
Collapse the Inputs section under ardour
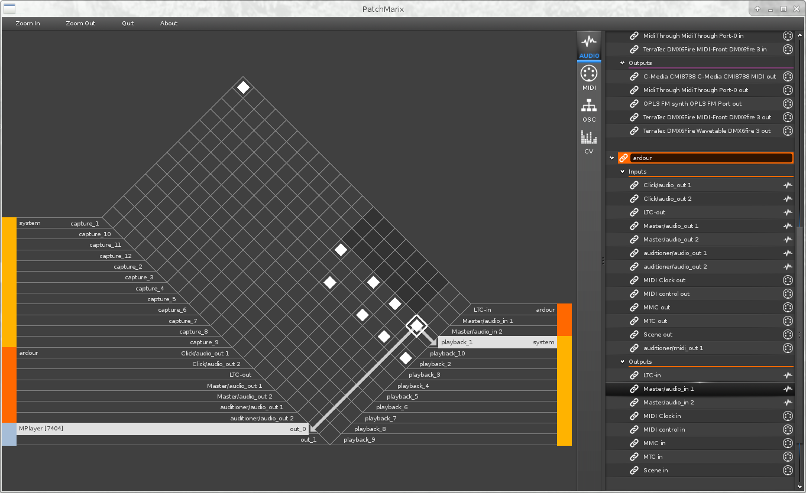pyautogui.click(x=622, y=172)
